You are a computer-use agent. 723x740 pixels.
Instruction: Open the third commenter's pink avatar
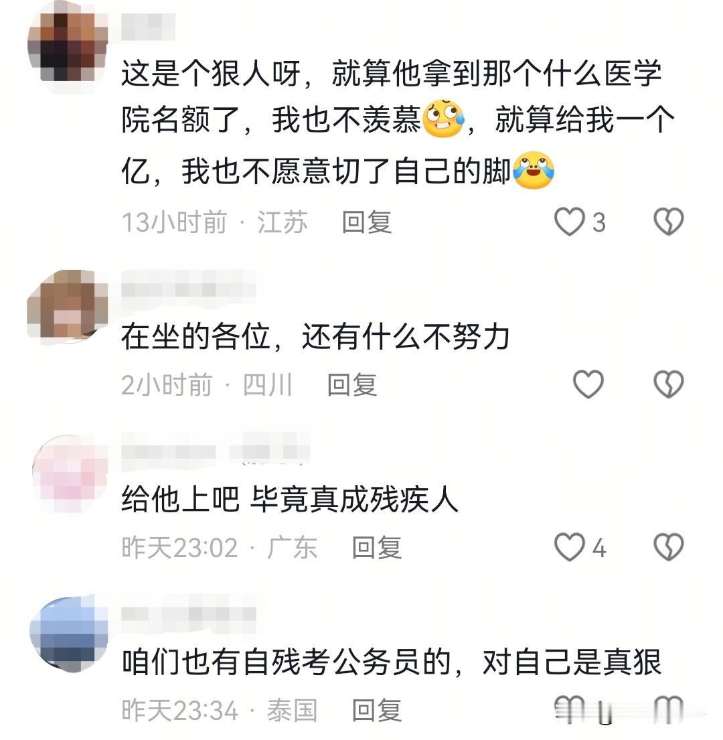70,473
